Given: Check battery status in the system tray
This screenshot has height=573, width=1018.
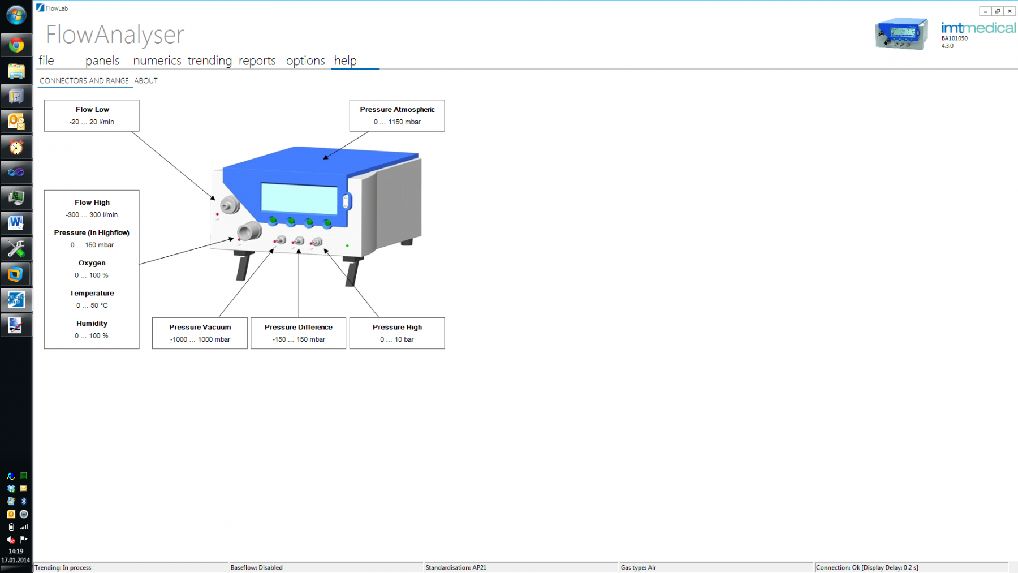Looking at the screenshot, I should [x=10, y=527].
